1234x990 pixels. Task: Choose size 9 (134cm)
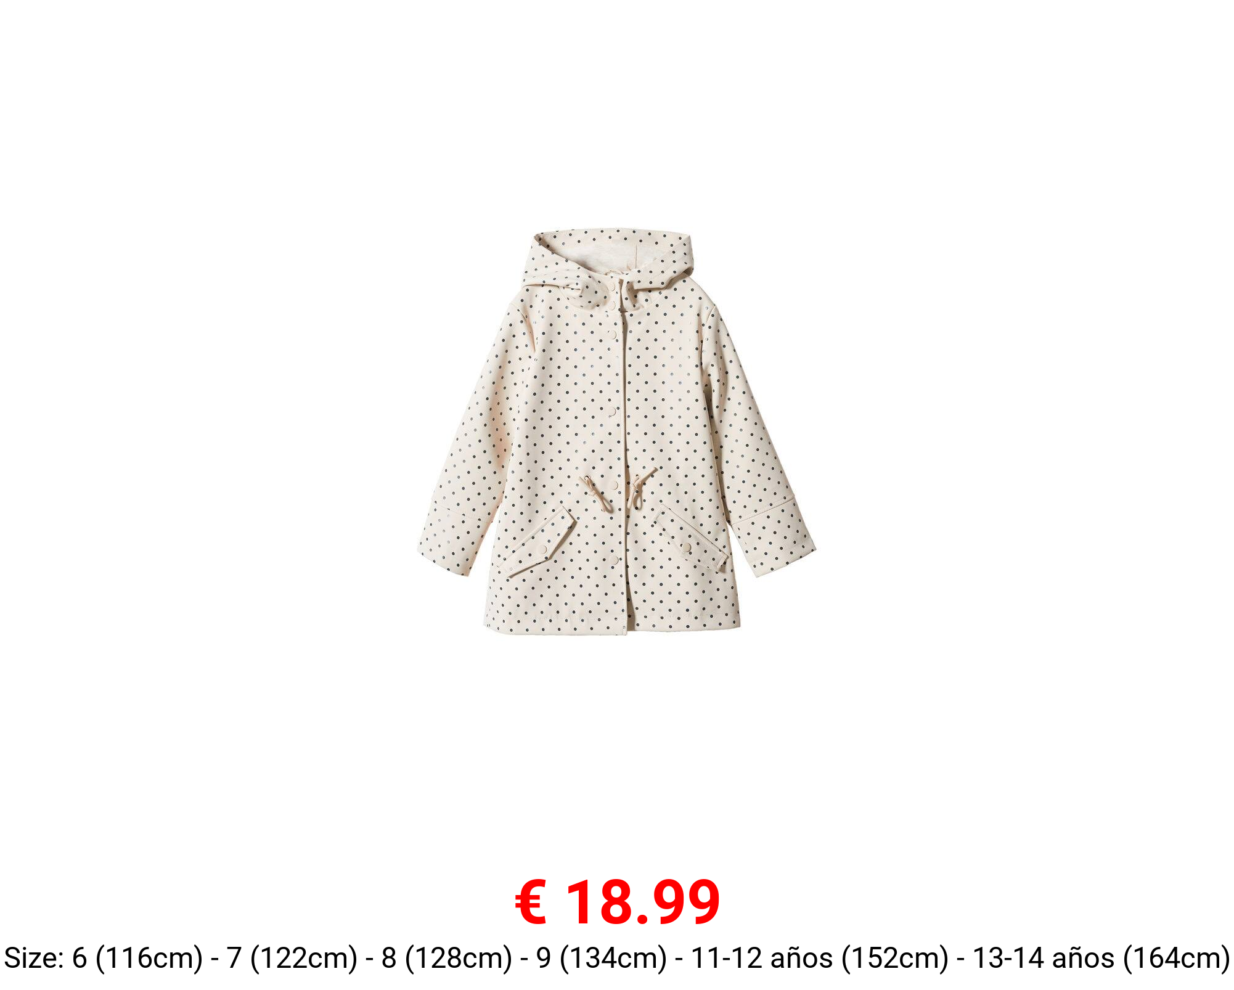[602, 958]
